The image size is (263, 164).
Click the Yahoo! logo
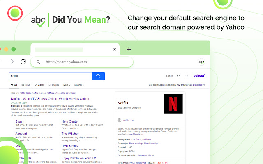[x=199, y=76]
